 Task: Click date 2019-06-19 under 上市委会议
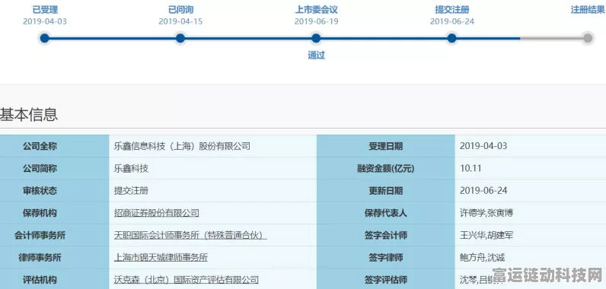click(316, 21)
